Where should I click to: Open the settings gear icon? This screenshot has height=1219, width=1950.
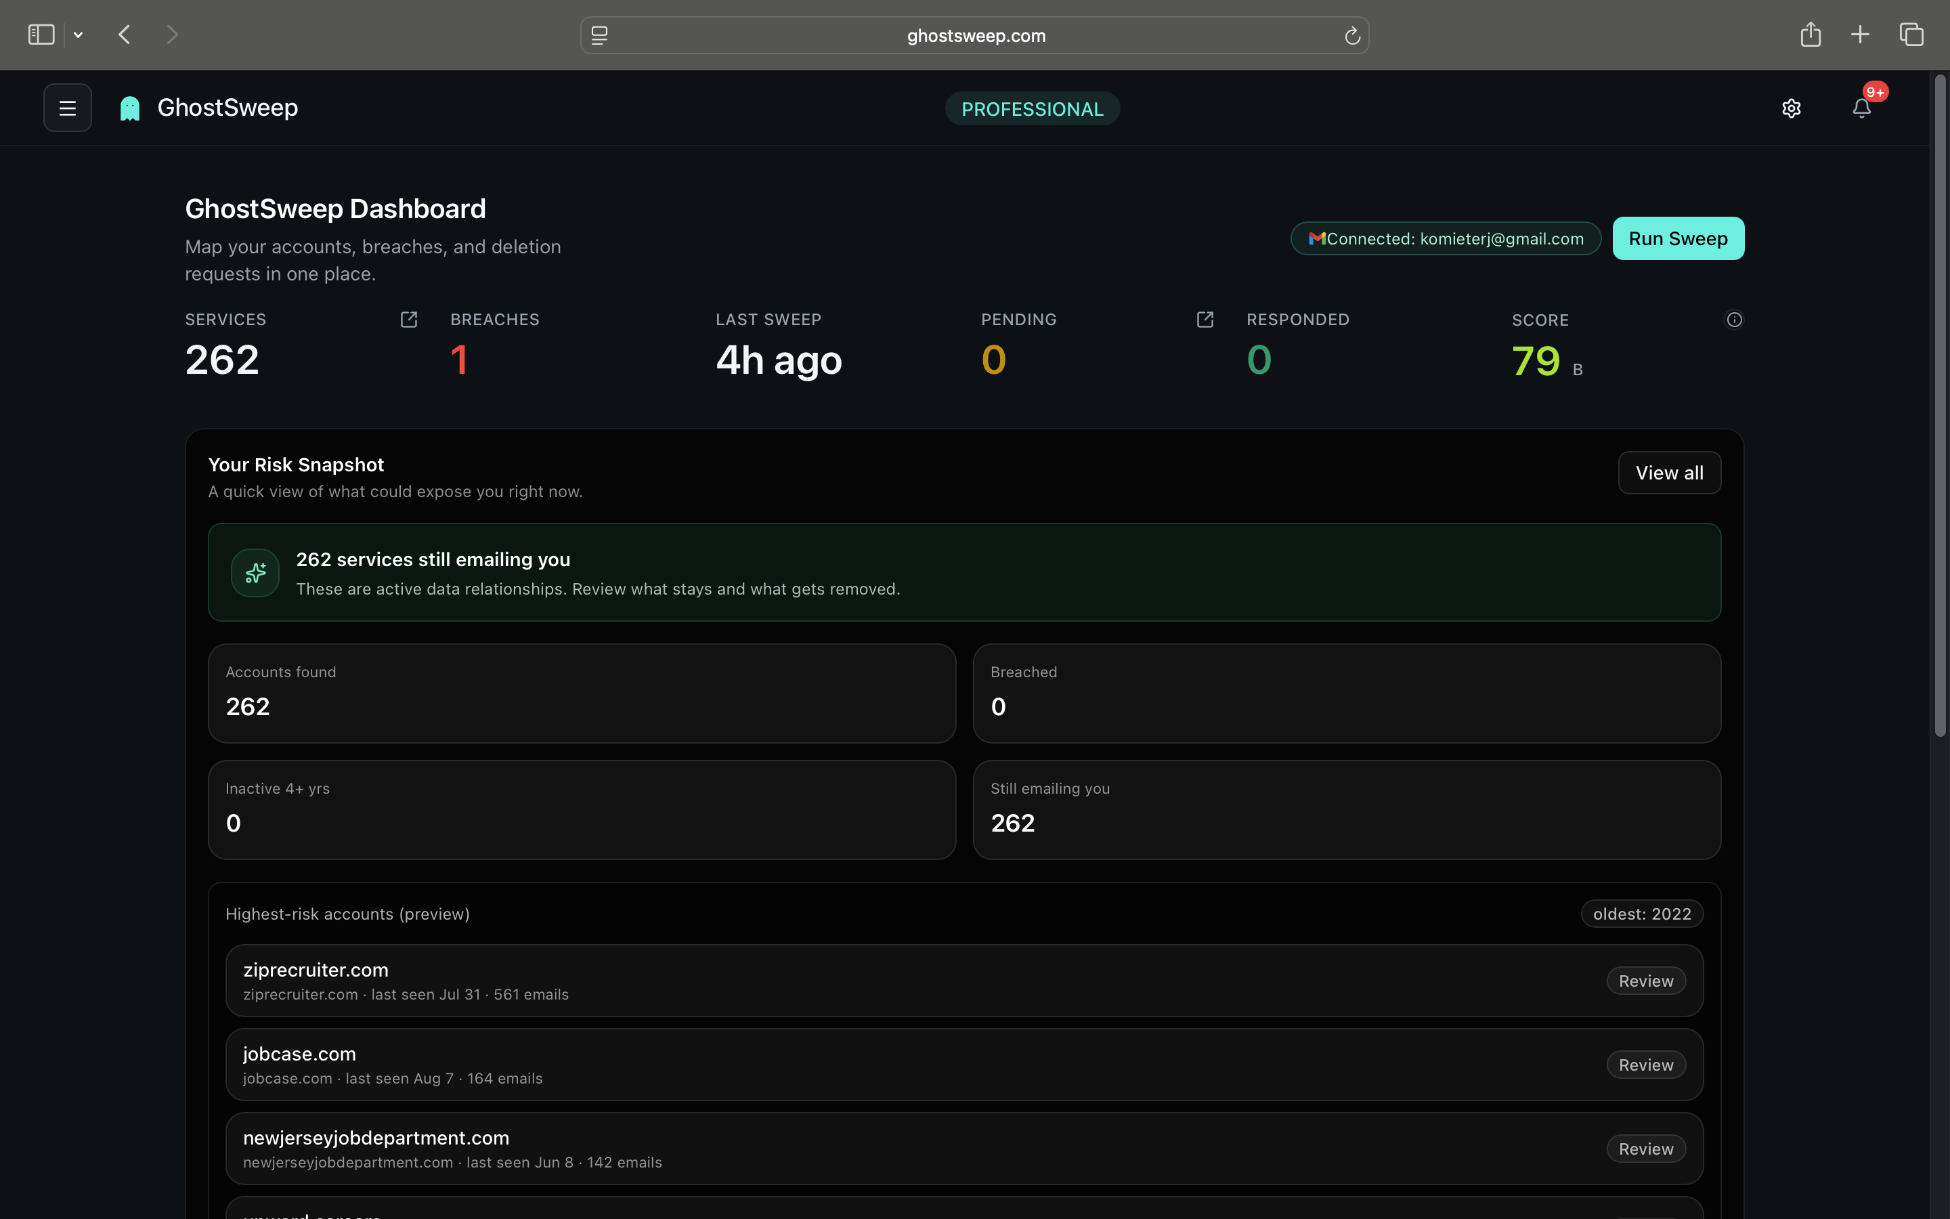point(1790,108)
